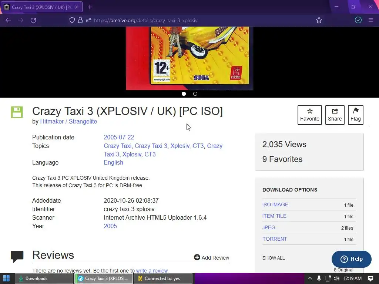Open site permissions icon in address bar
Screen dimensions: 379x284
(88, 20)
